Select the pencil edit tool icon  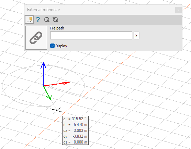(29, 20)
